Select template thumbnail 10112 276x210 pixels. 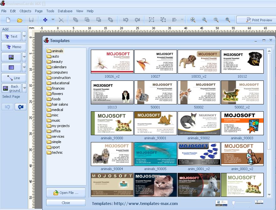click(242, 62)
